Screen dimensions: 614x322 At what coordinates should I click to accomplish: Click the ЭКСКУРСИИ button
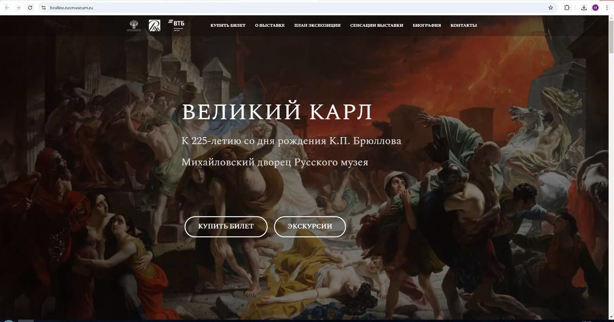(310, 227)
